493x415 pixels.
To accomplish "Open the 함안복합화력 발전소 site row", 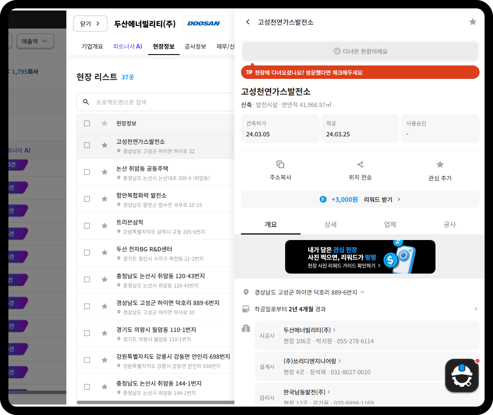I will pyautogui.click(x=156, y=199).
